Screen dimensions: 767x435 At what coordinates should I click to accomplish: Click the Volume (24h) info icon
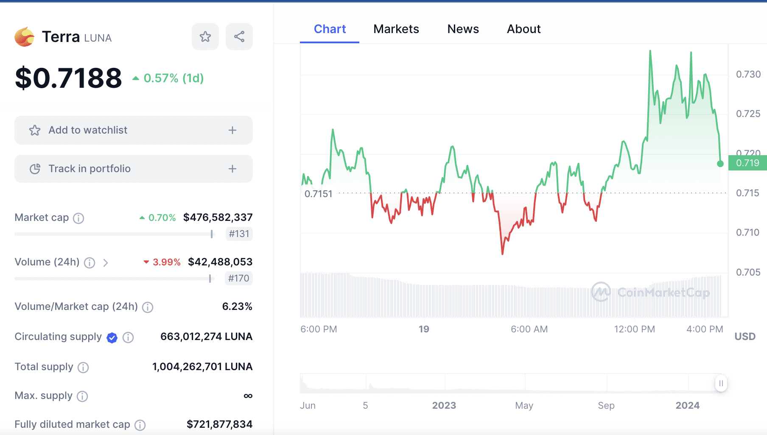tap(90, 263)
